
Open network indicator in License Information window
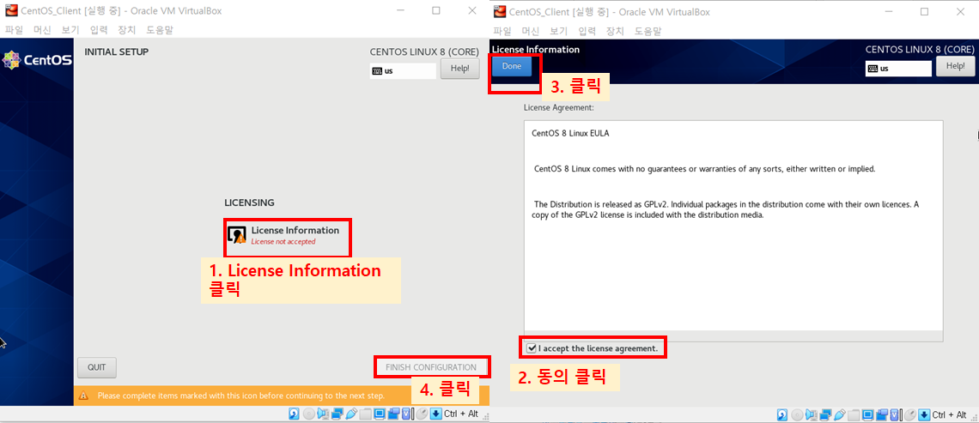point(825,415)
